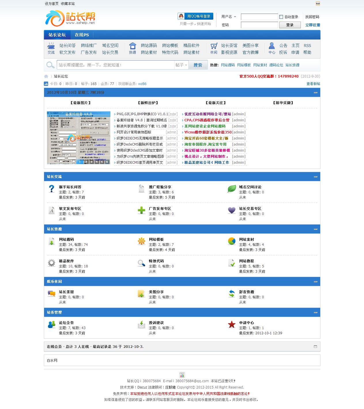Click the 搜索 search button

pyautogui.click(x=198, y=65)
